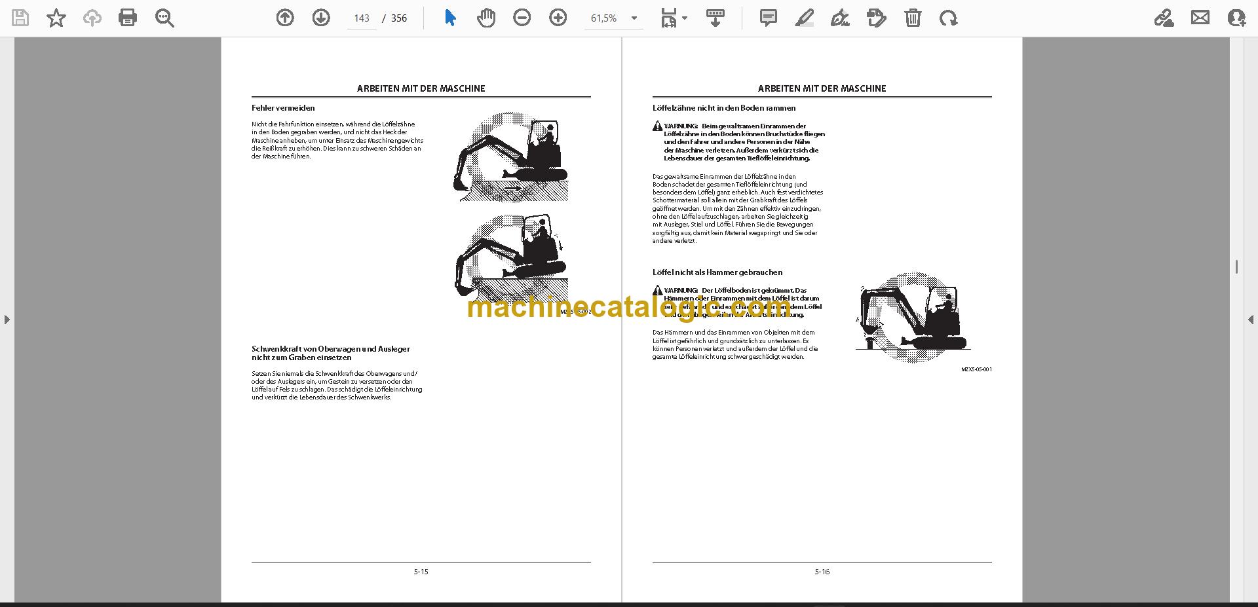Expand the page fit options dropdown
The width and height of the screenshot is (1258, 607).
(x=674, y=18)
